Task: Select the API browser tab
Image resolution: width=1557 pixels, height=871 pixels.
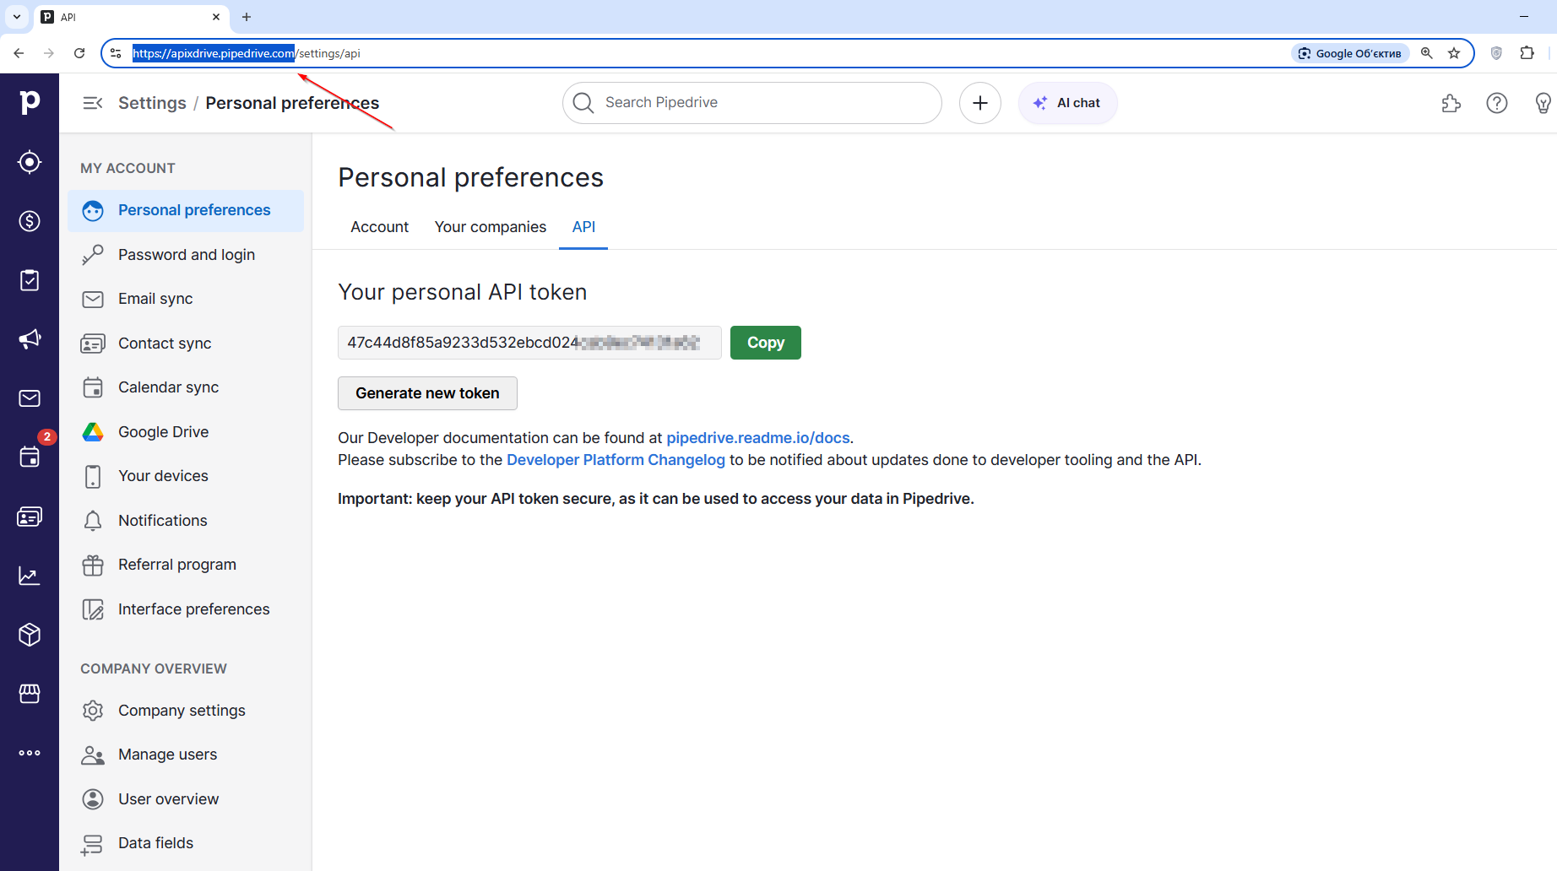Action: point(131,17)
